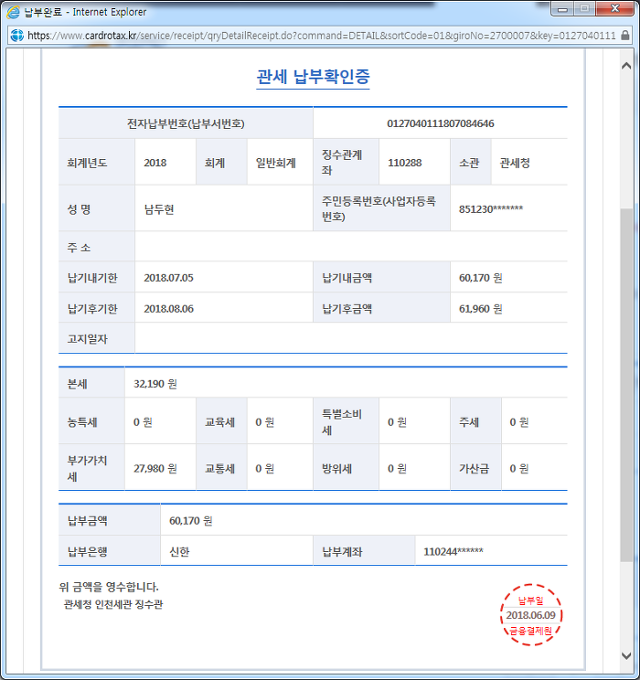
Task: Click the masked ID number 851230*******
Action: (491, 209)
